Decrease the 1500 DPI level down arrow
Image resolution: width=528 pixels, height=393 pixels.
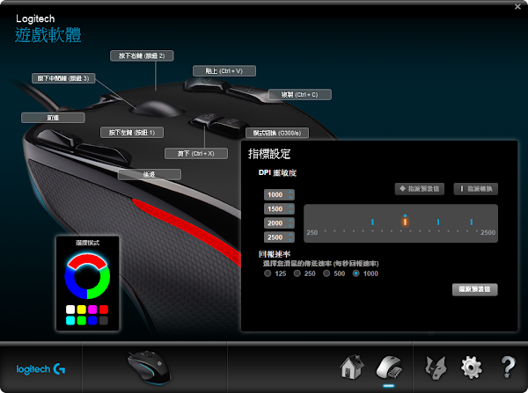click(290, 211)
